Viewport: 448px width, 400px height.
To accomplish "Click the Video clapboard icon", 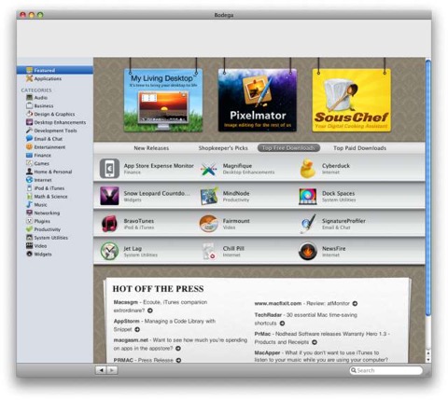I will coord(29,245).
